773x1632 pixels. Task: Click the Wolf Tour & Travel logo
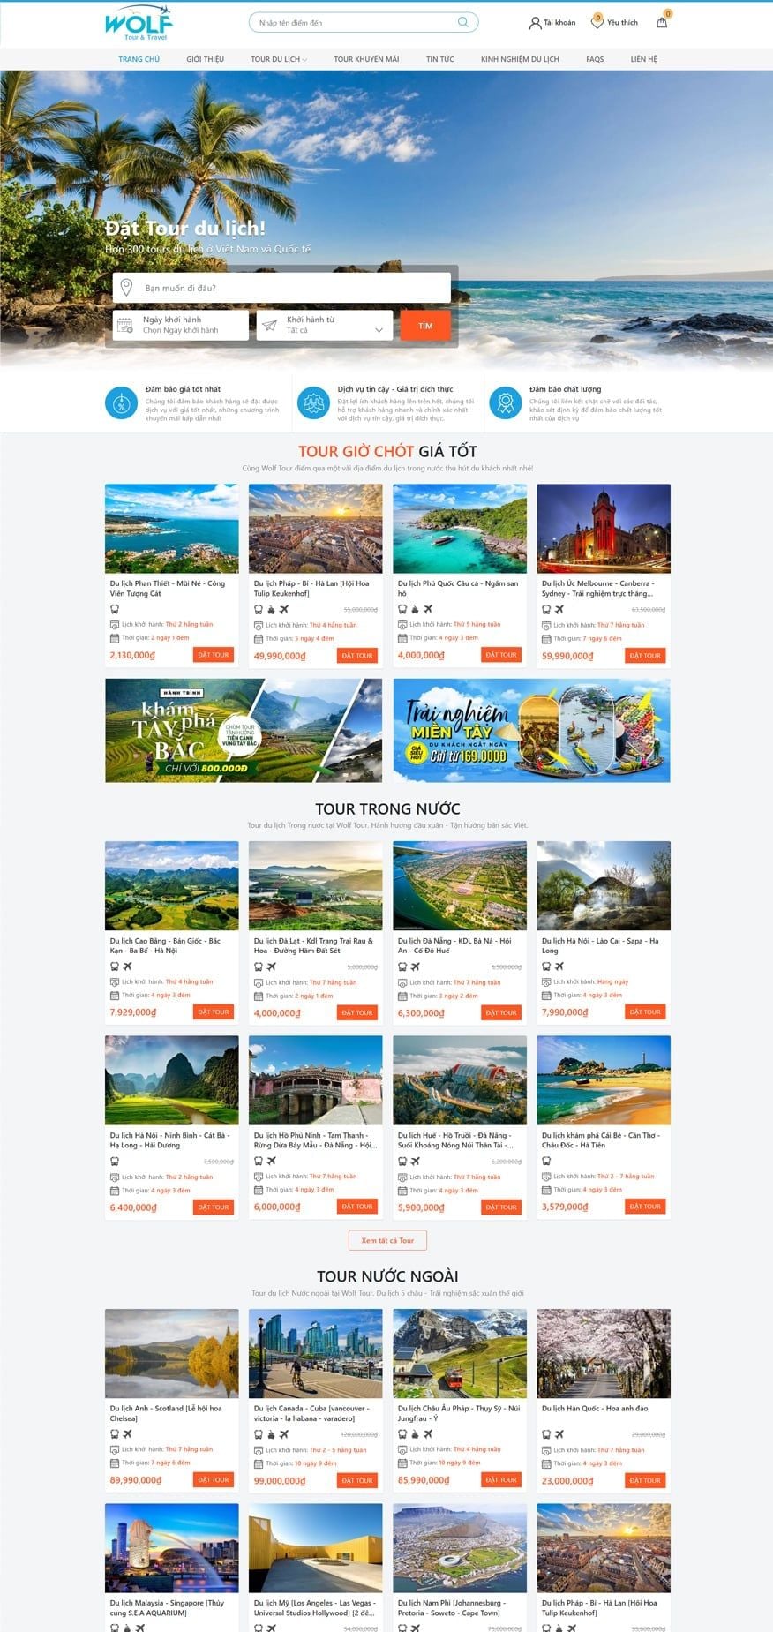pyautogui.click(x=139, y=24)
